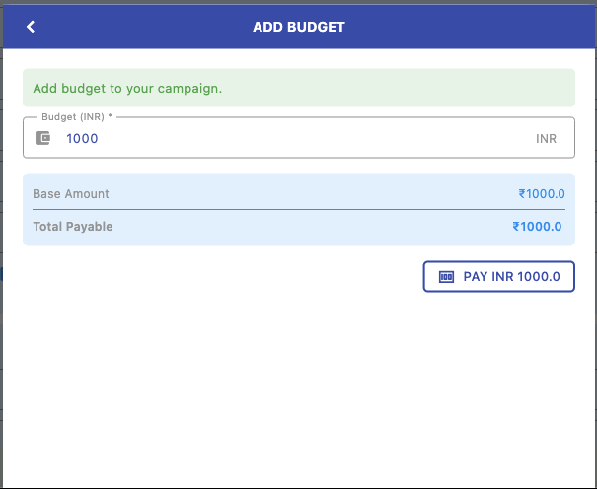Image resolution: width=597 pixels, height=489 pixels.
Task: Click the 'Budget (INR) *' floating label
Action: point(76,117)
